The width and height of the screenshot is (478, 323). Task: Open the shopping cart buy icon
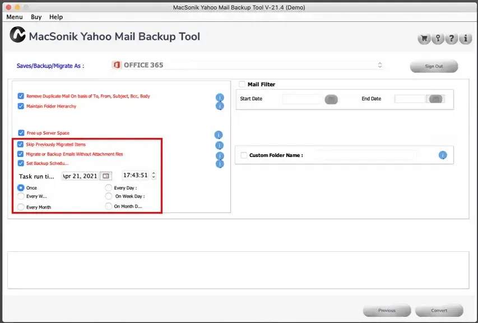tap(424, 39)
